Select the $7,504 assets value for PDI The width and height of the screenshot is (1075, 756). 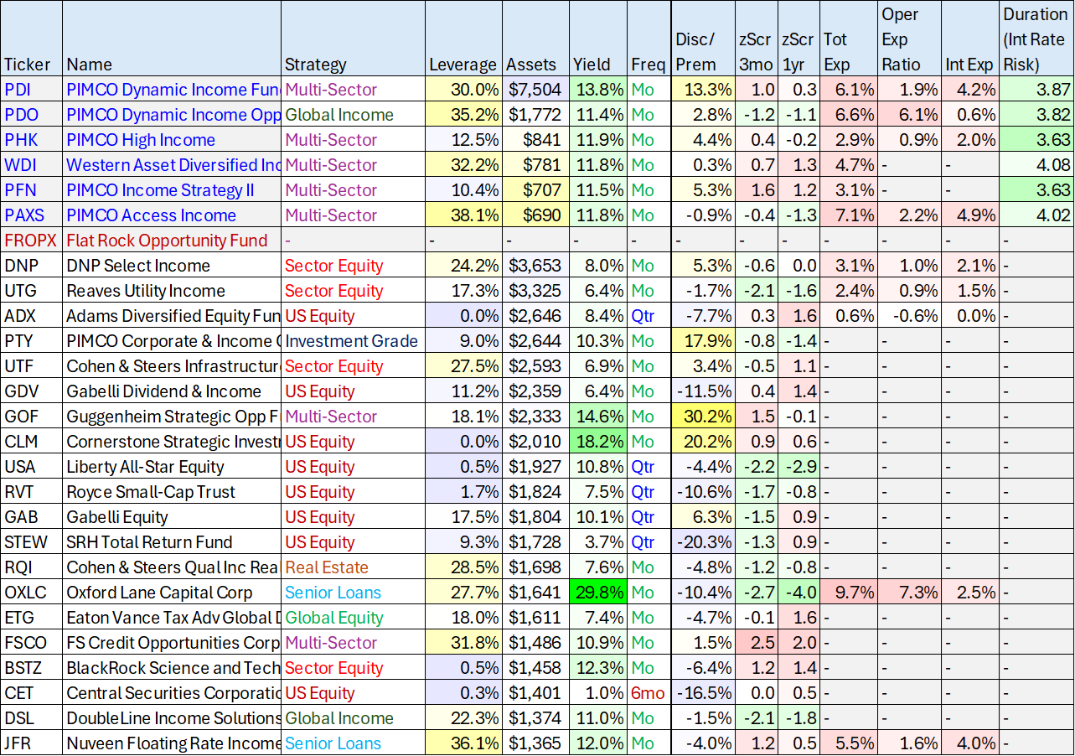[x=535, y=90]
